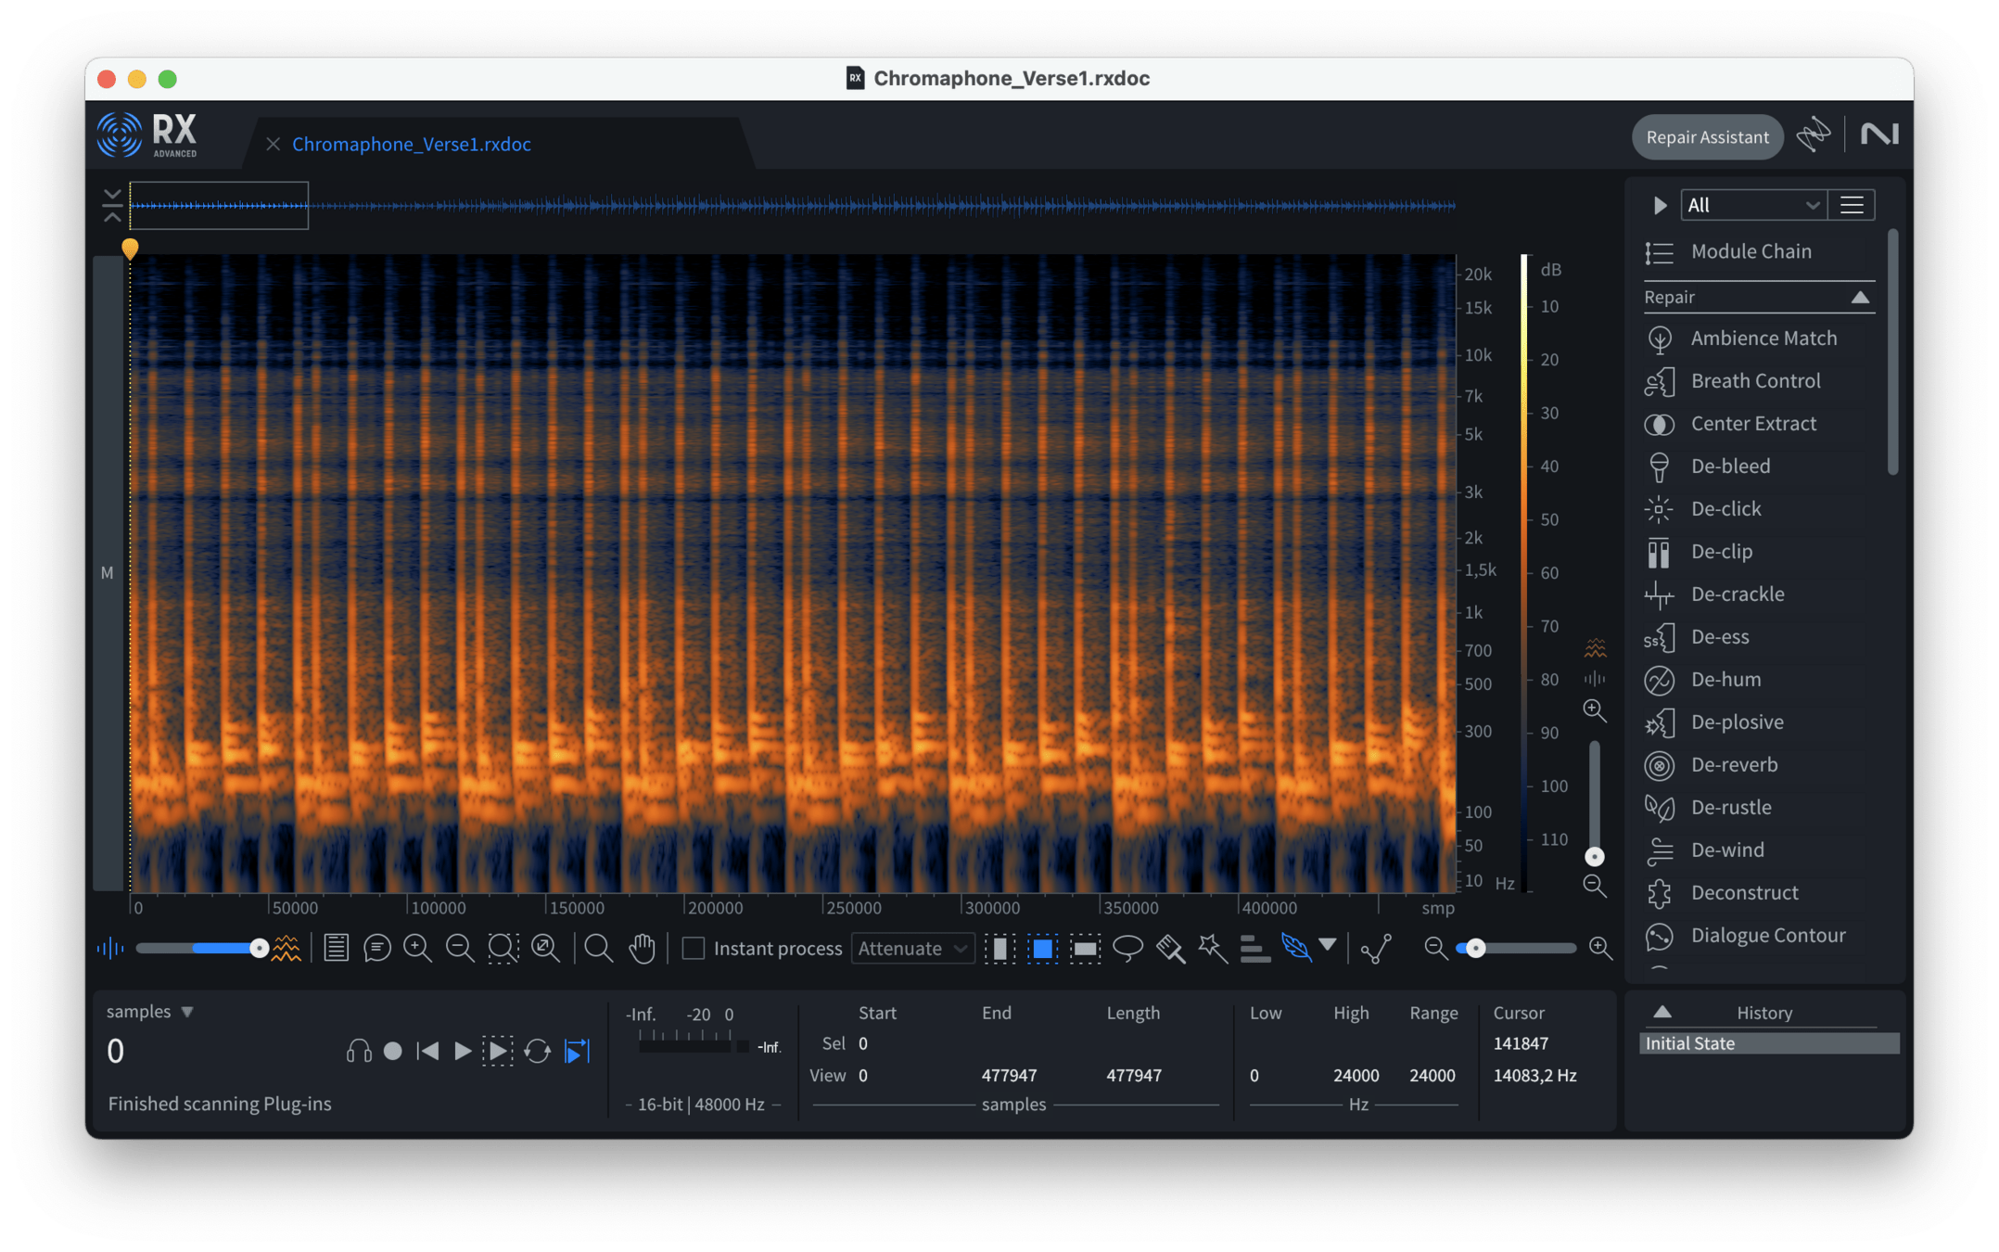The width and height of the screenshot is (1999, 1252).
Task: Toggle loop playback
Action: [537, 1051]
